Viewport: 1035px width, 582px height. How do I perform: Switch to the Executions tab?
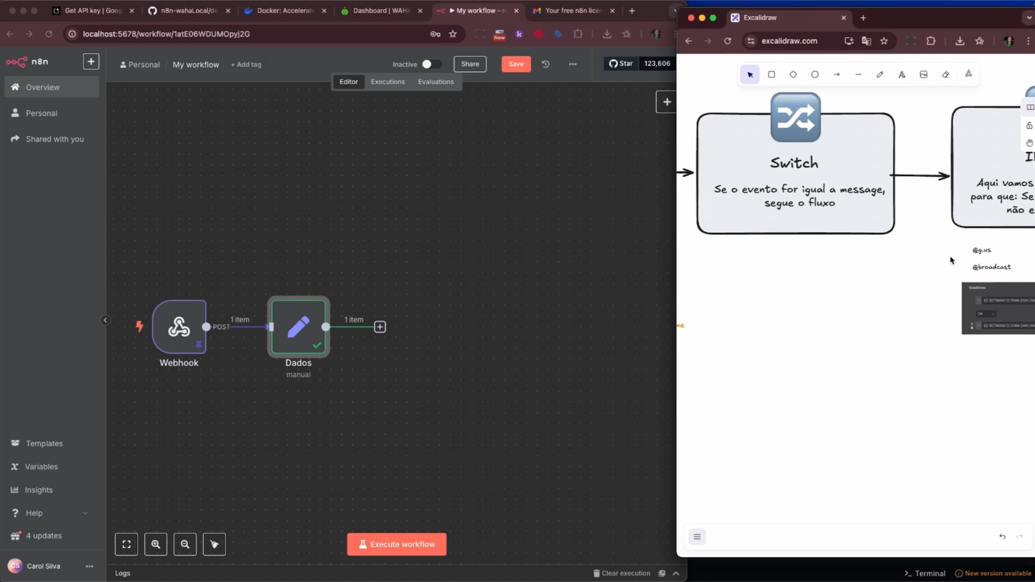click(x=388, y=82)
